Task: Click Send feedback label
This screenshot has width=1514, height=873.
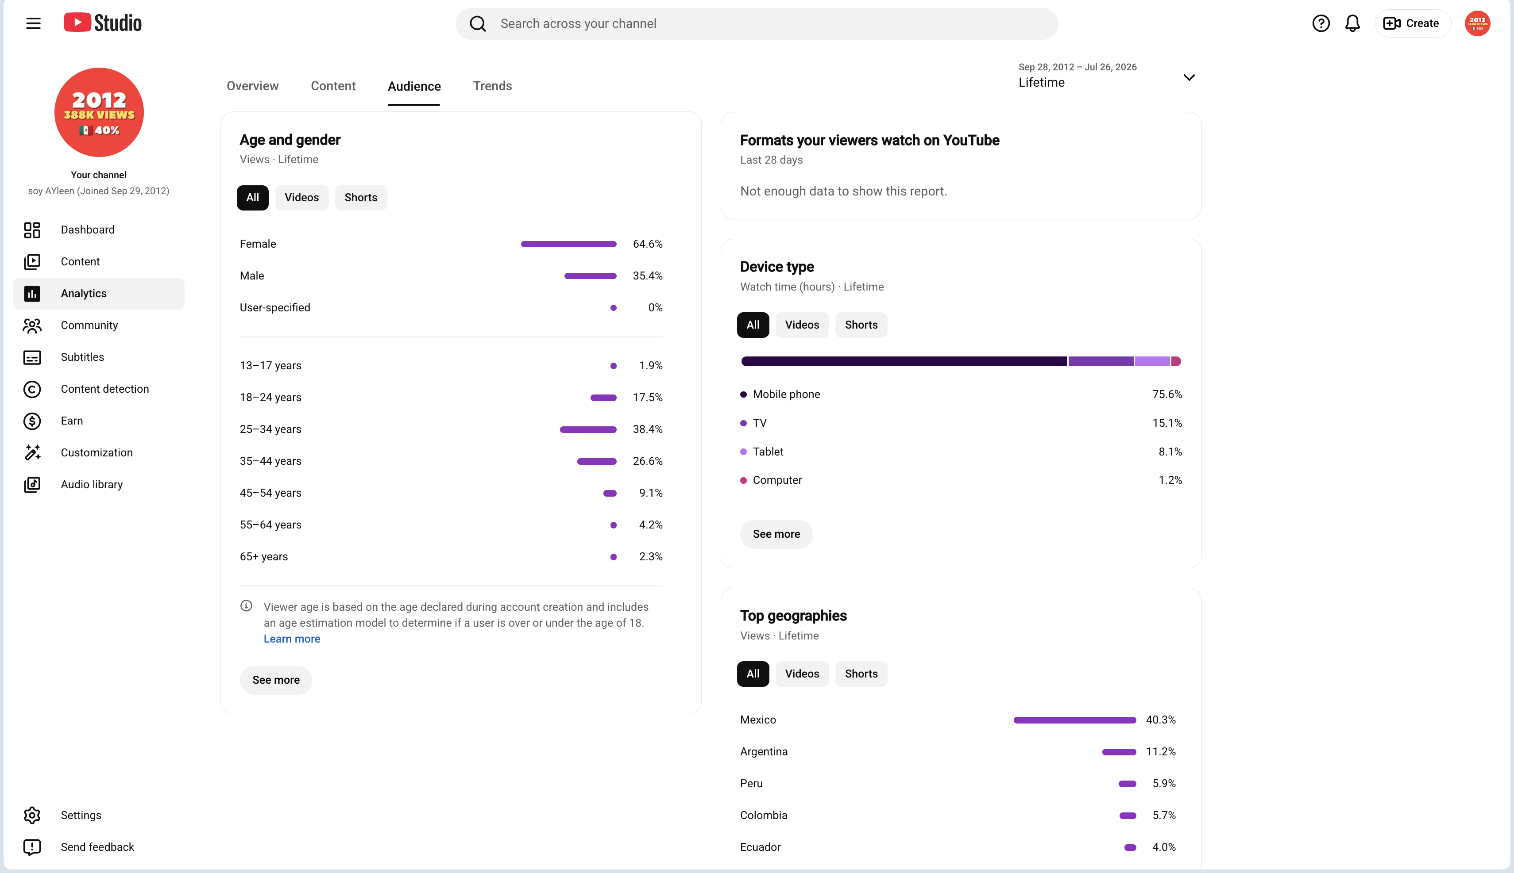Action: click(x=97, y=847)
